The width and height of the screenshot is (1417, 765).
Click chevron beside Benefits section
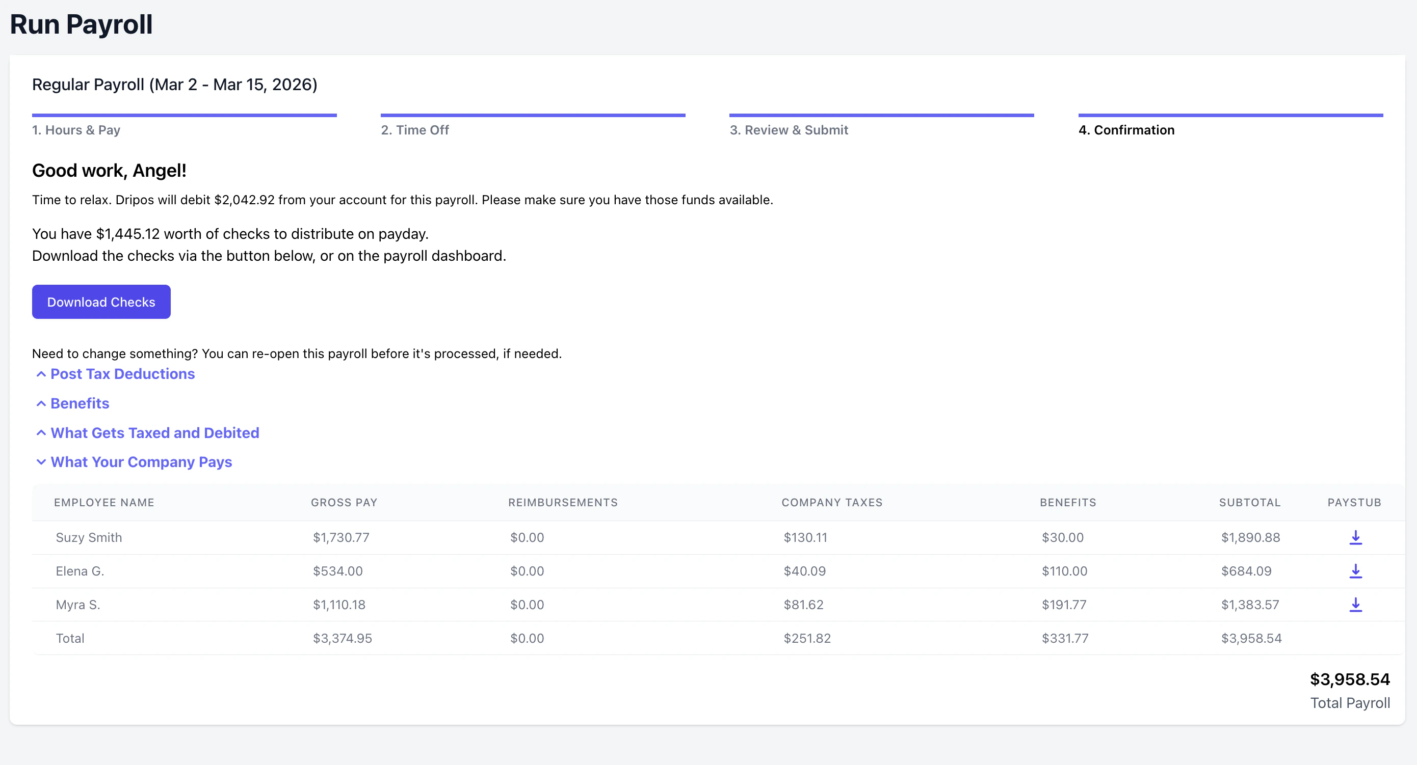(x=41, y=404)
